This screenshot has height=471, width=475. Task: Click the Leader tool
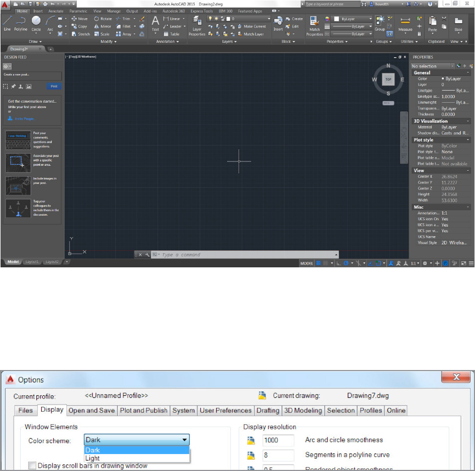coord(172,26)
